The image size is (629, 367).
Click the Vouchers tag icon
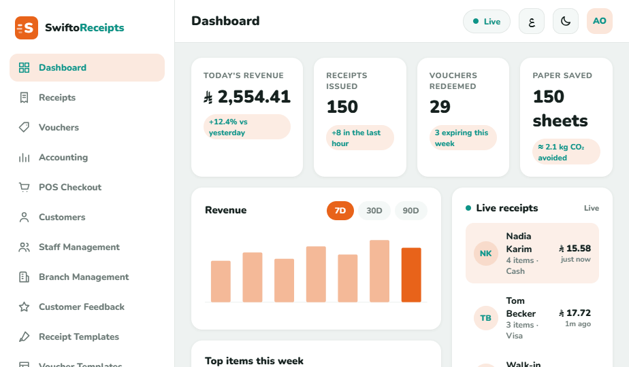pos(24,127)
